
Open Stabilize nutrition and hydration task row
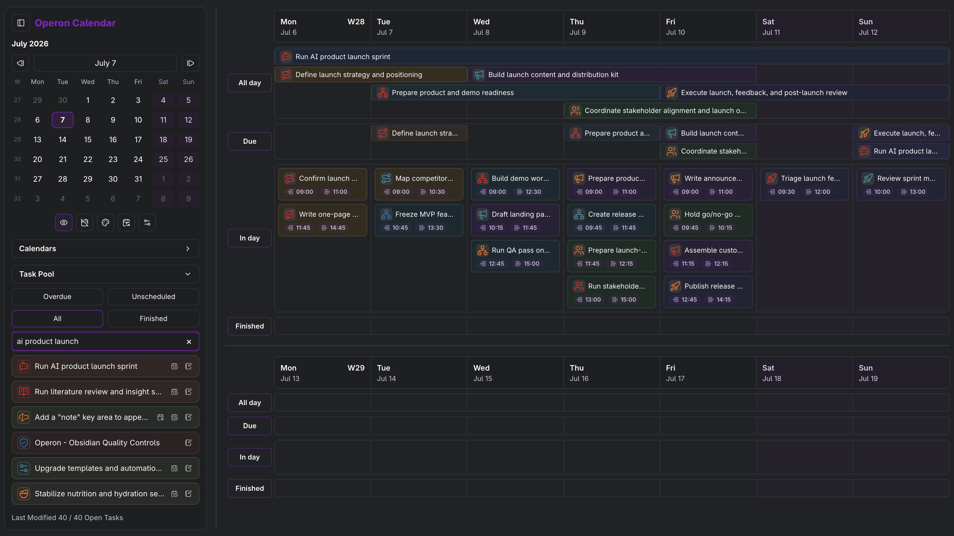105,494
